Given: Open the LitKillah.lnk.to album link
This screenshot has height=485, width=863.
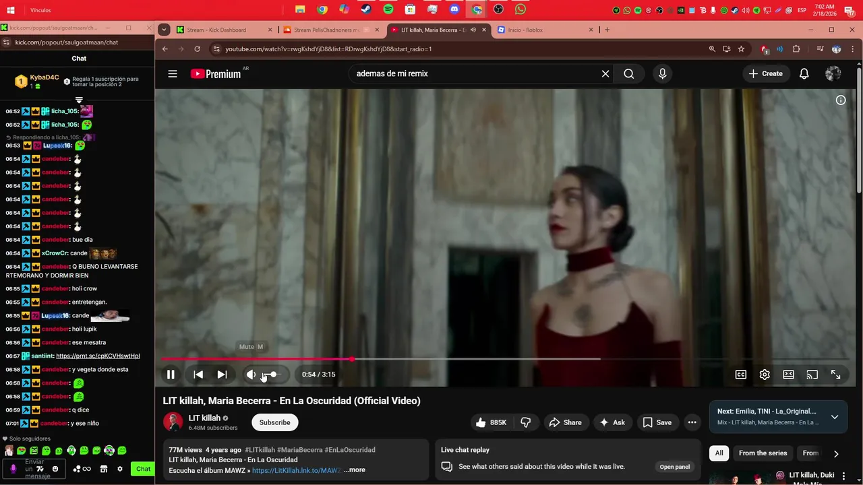Looking at the screenshot, I should [x=297, y=470].
